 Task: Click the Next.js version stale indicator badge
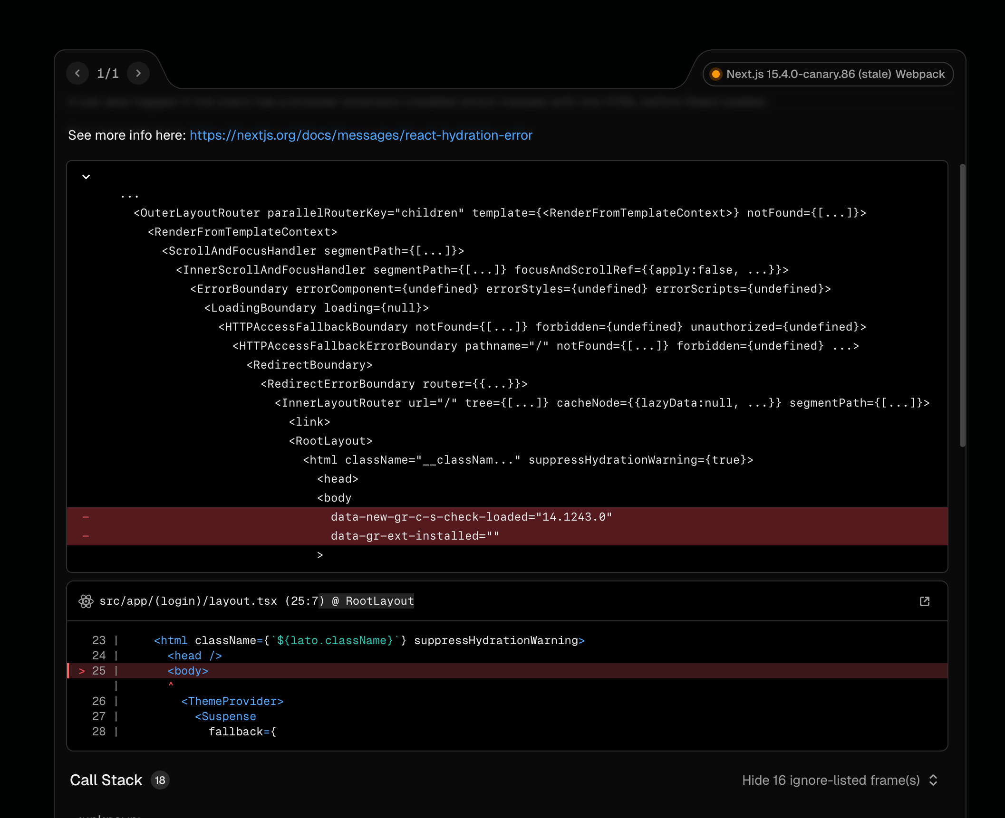coord(828,74)
